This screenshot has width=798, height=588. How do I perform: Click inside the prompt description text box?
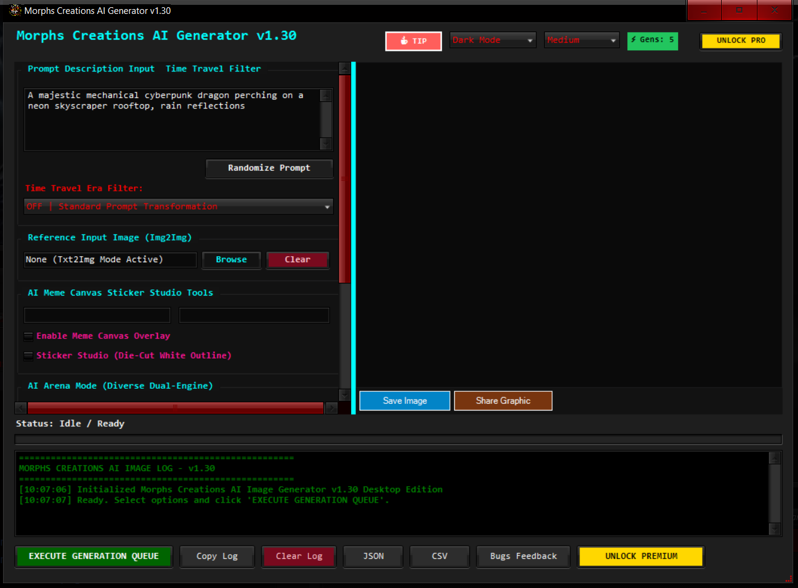(172, 119)
